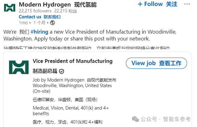
Task: Click the globe public visibility icon
Action: 53,23
